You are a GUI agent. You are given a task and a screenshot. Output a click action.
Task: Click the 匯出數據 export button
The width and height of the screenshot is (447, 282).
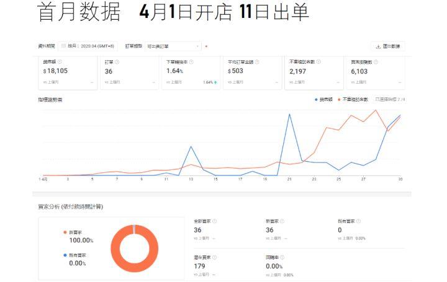click(388, 46)
